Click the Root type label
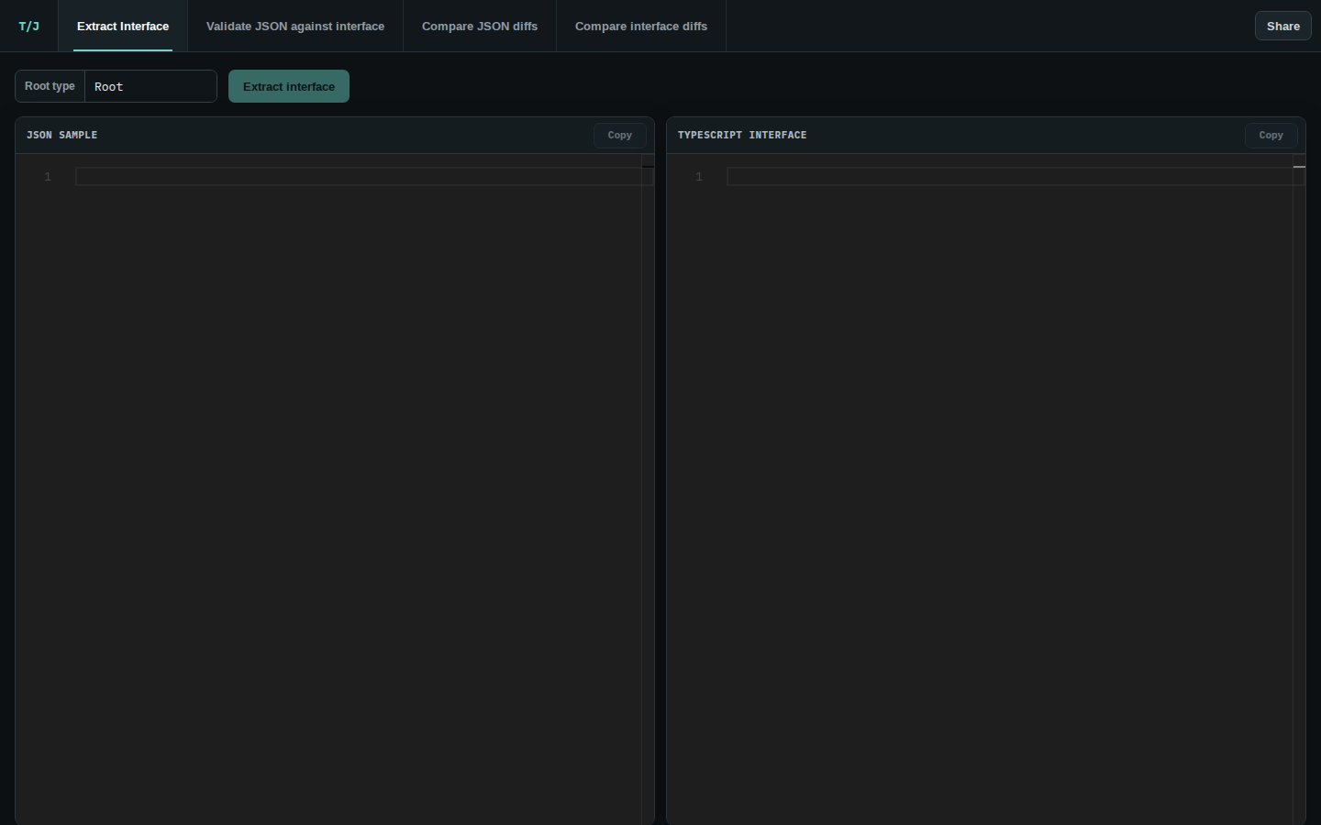1321x825 pixels. click(50, 86)
